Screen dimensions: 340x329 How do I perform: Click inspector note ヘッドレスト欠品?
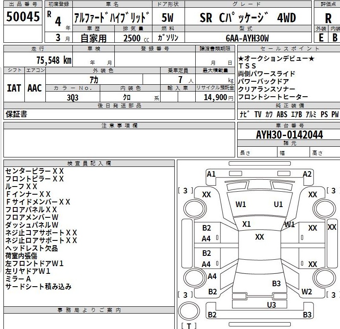pos(31,248)
